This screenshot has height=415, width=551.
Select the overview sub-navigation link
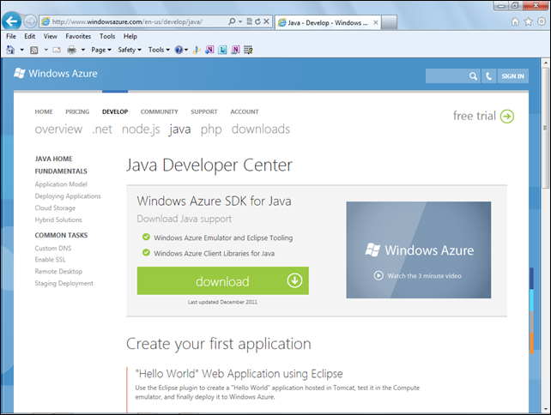(58, 129)
